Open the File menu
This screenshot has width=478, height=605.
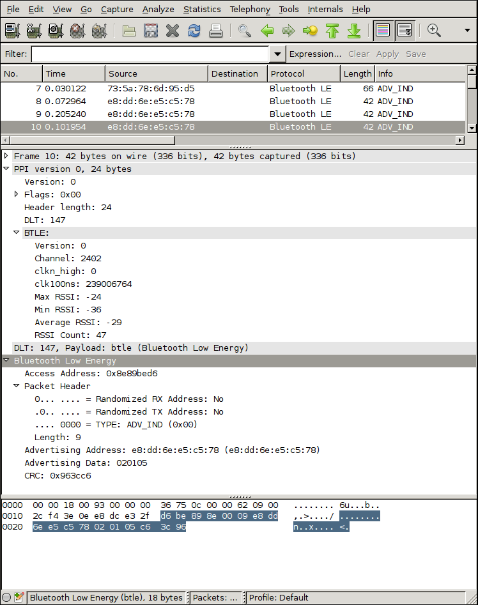13,9
